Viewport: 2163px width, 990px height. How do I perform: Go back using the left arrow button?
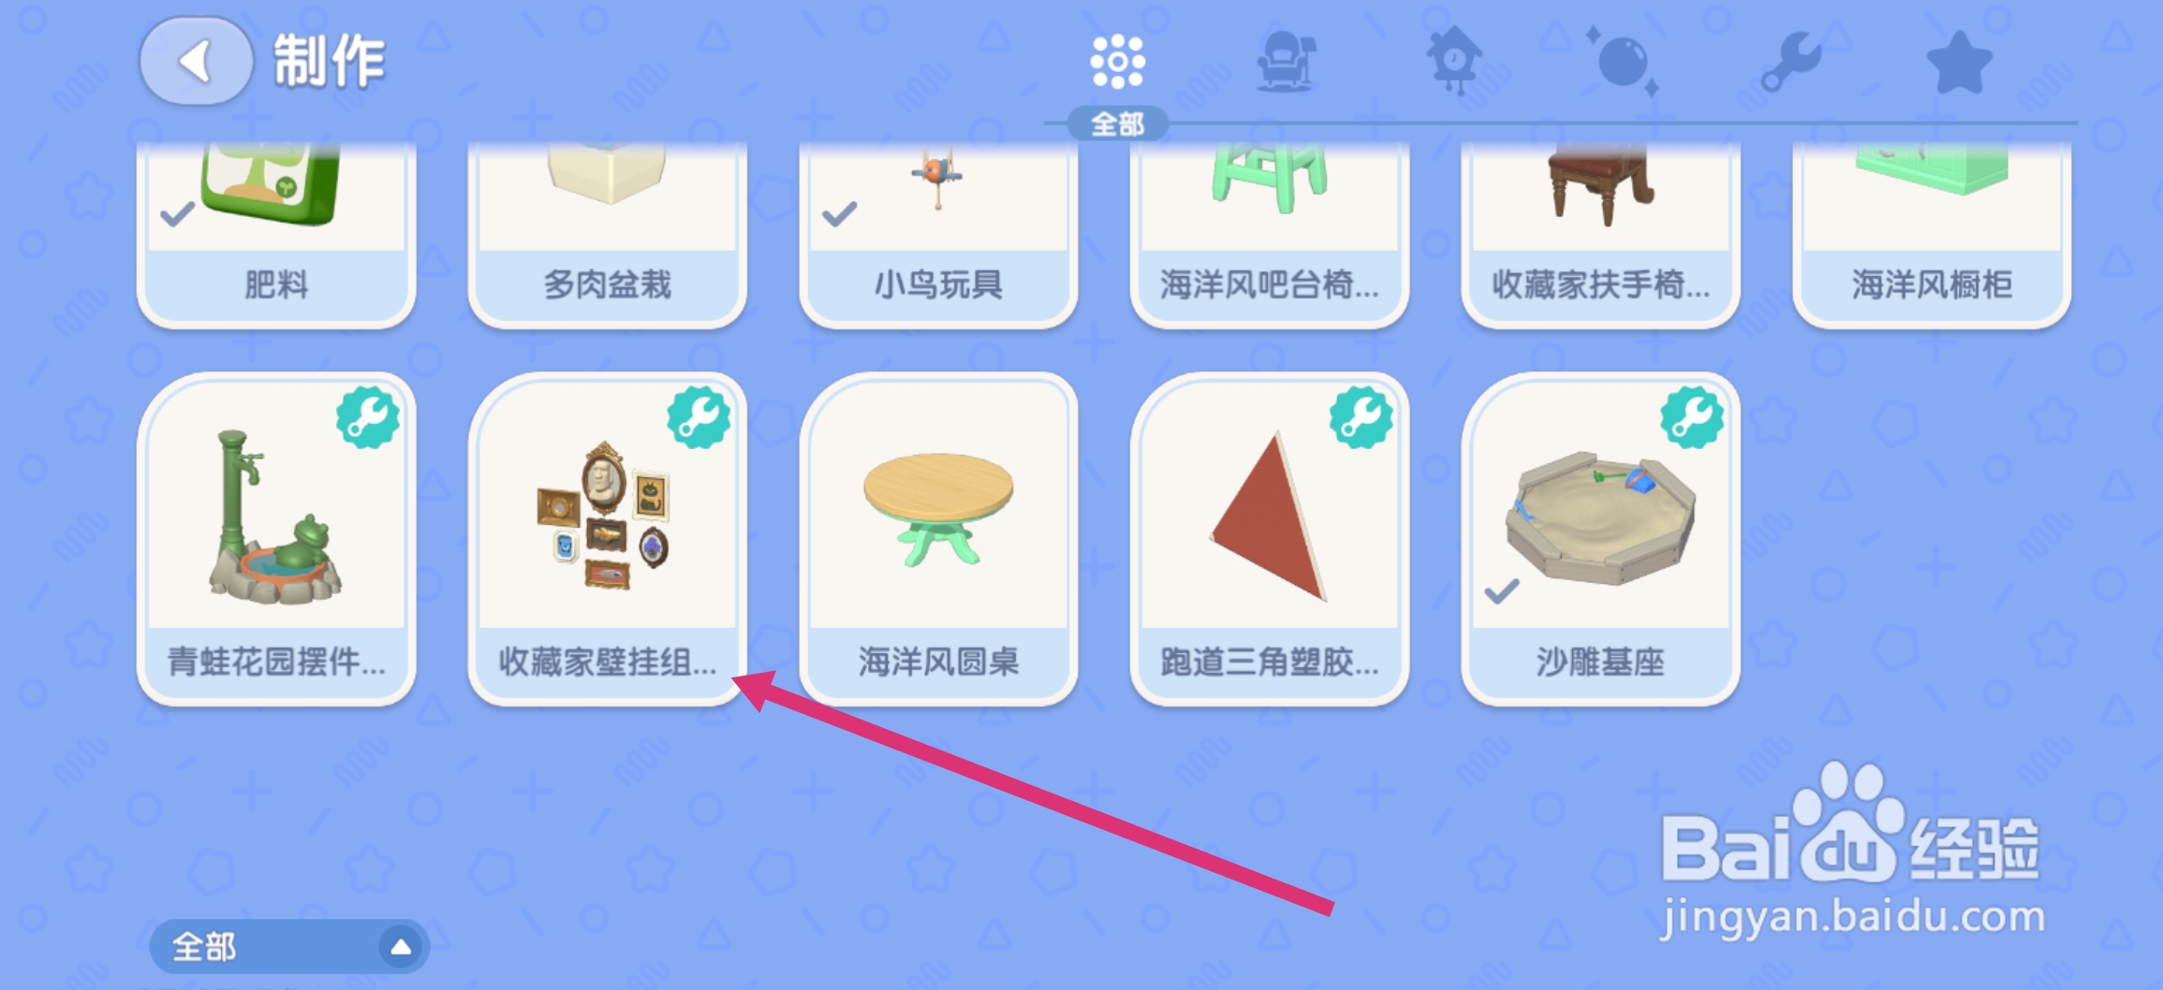(x=196, y=62)
